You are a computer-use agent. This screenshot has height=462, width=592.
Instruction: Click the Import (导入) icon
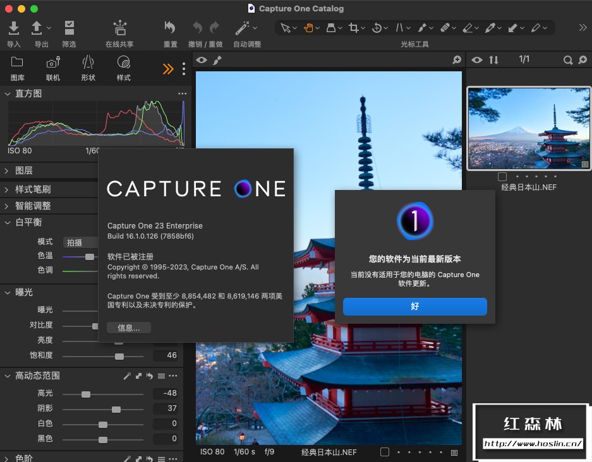click(x=14, y=28)
